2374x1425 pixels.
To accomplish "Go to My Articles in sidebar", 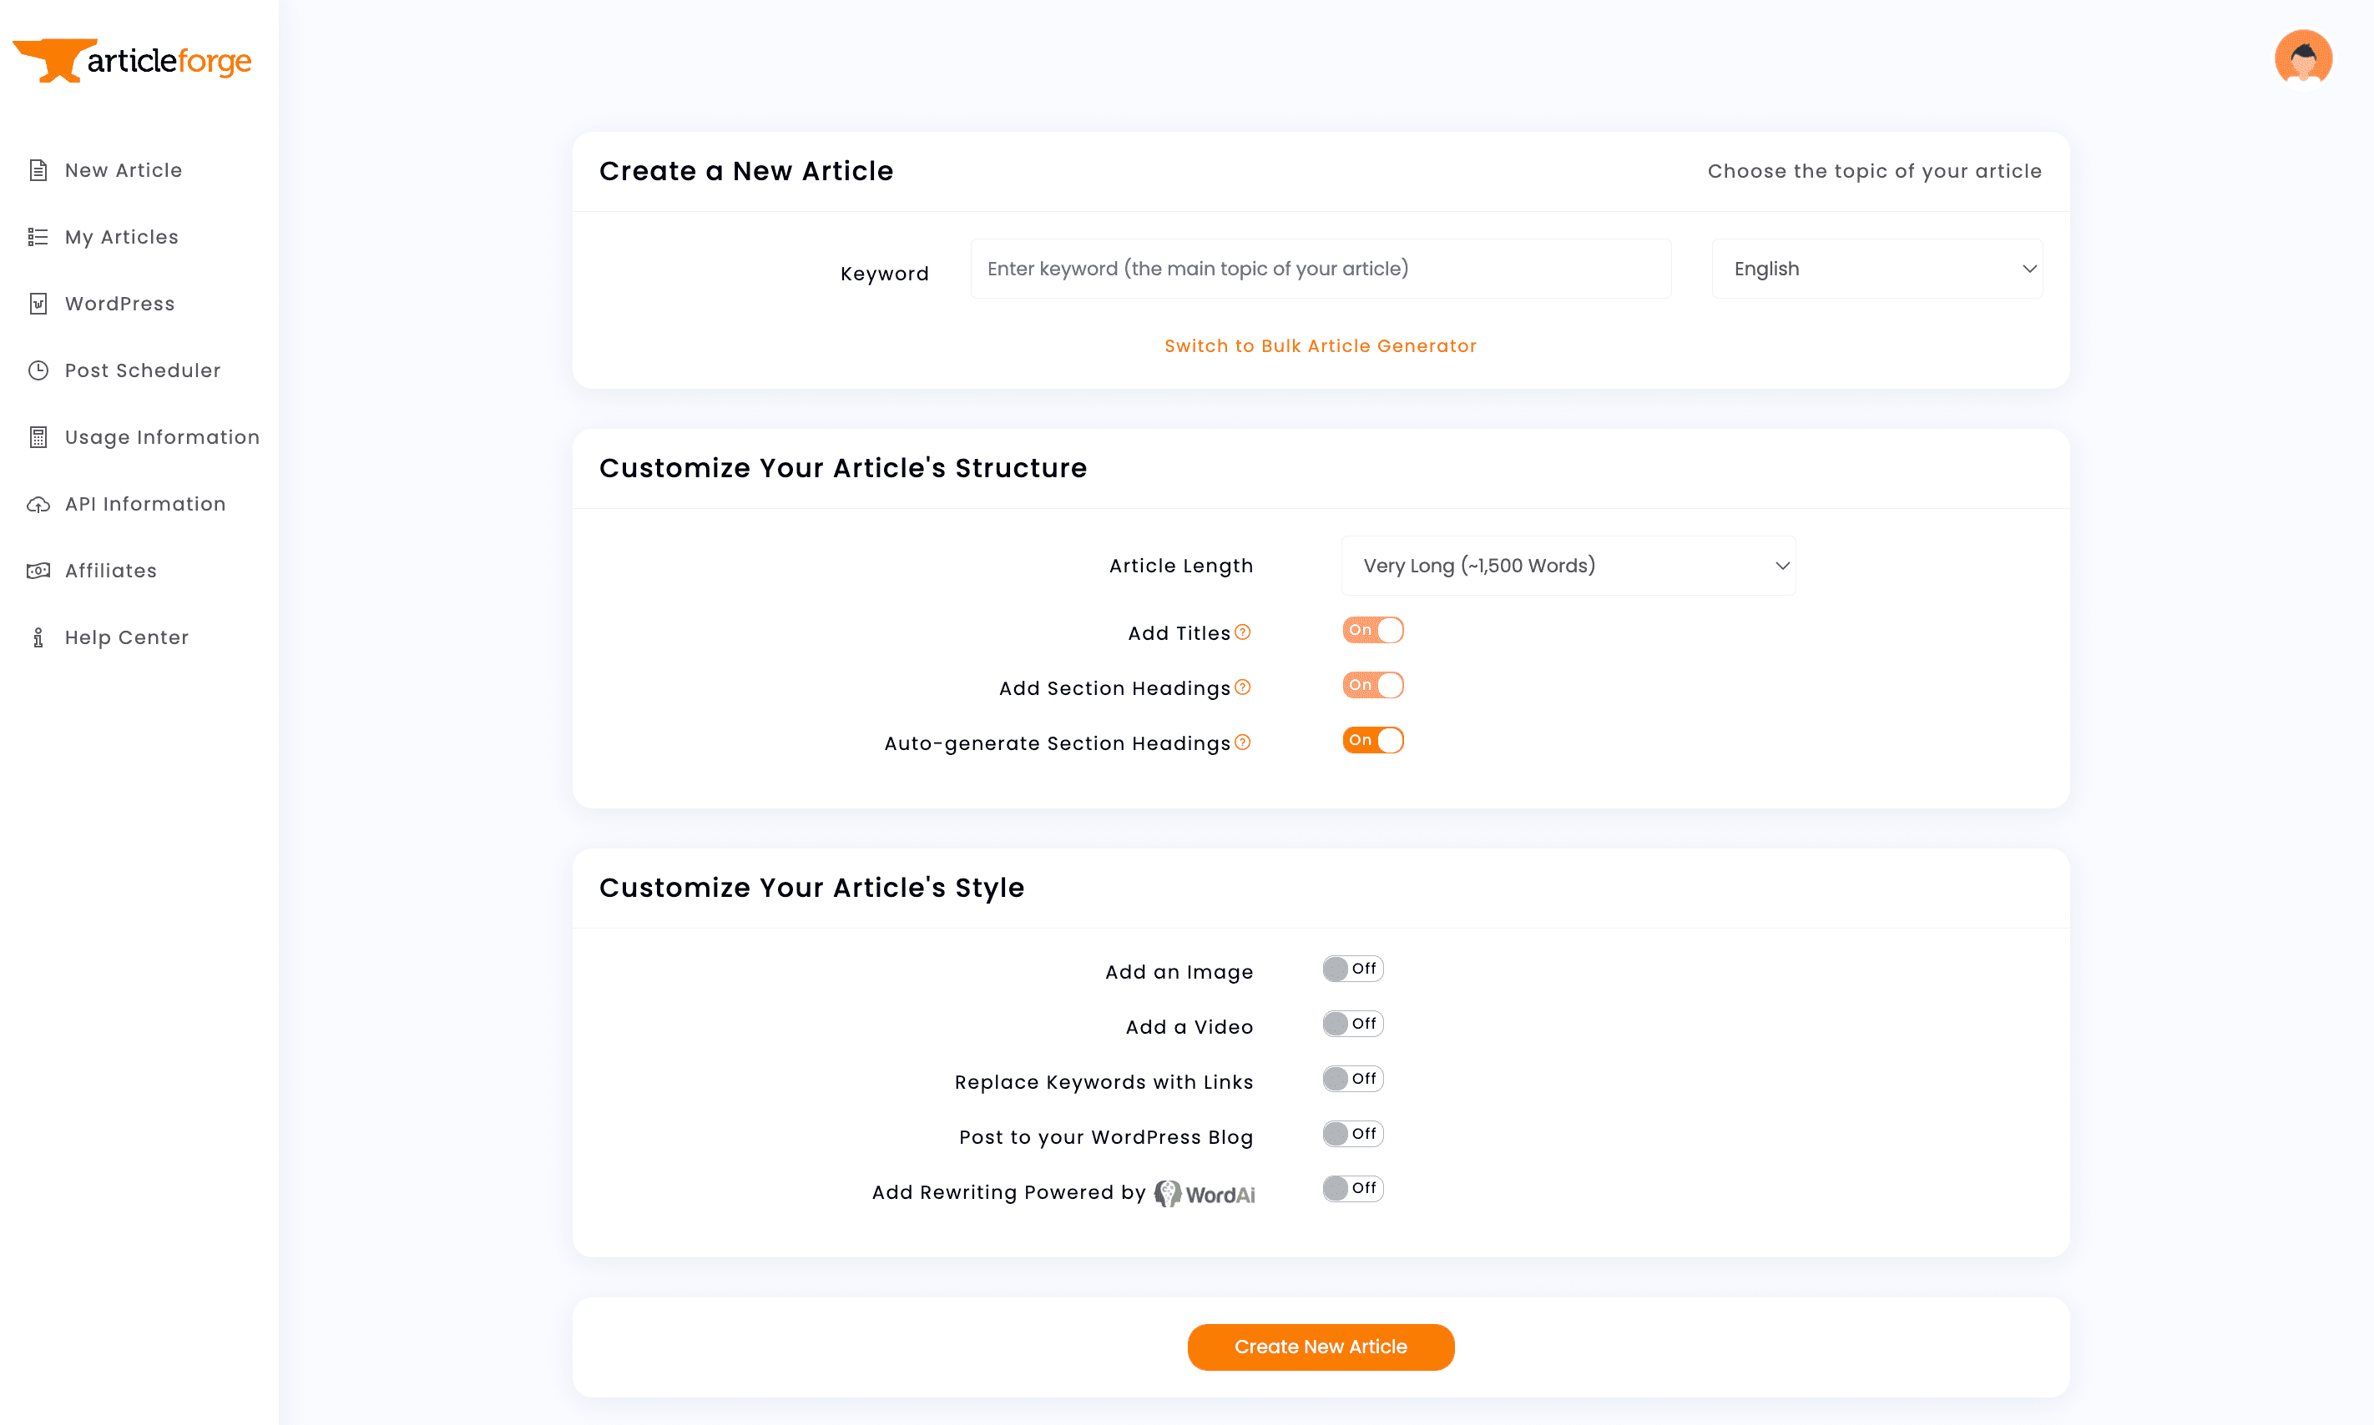I will tap(121, 237).
